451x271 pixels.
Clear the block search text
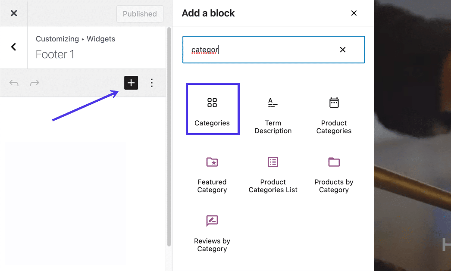tap(343, 50)
